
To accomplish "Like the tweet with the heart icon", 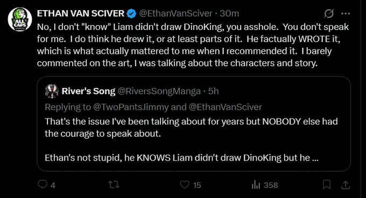I will (185, 185).
